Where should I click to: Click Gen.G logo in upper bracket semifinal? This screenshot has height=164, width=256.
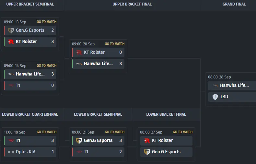tap(11, 30)
